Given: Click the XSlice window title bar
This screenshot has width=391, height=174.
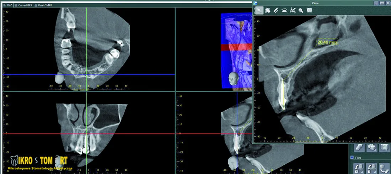Looking at the screenshot, I should point(315,3).
